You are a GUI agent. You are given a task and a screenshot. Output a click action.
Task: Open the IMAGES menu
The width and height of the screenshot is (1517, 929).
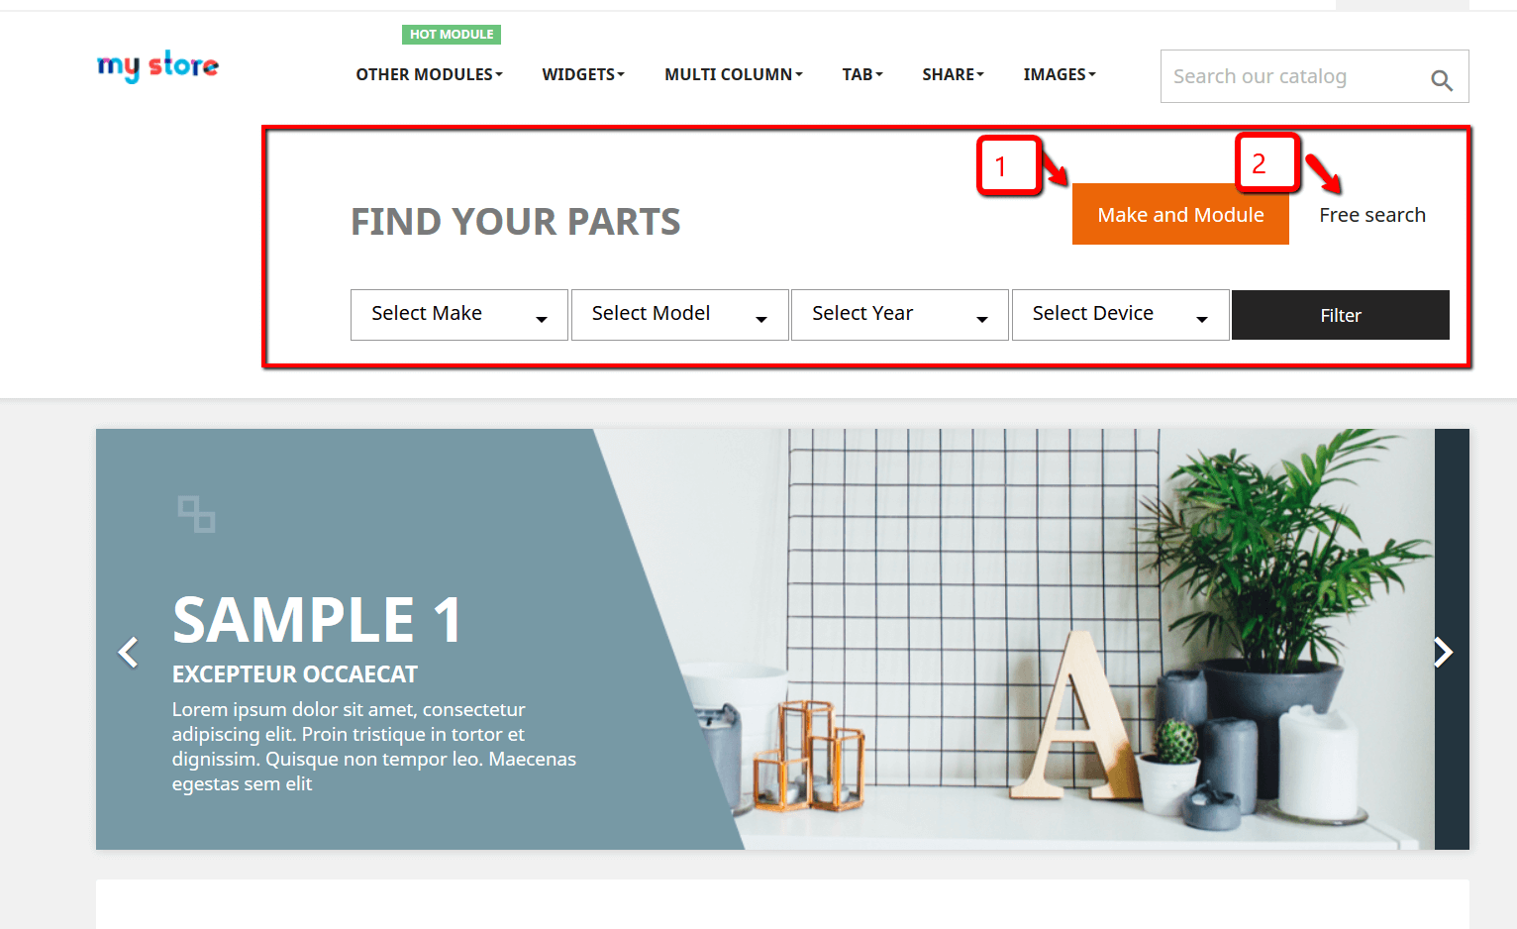1060,74
